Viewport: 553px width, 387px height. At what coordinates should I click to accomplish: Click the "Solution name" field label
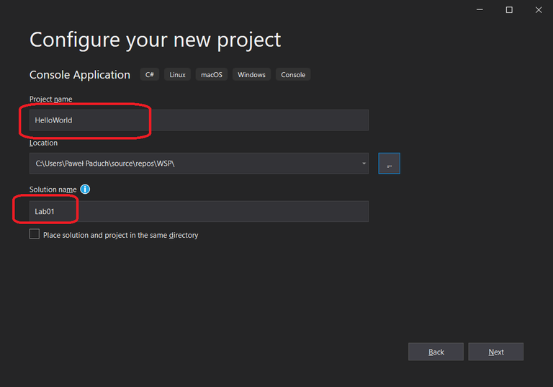click(53, 190)
